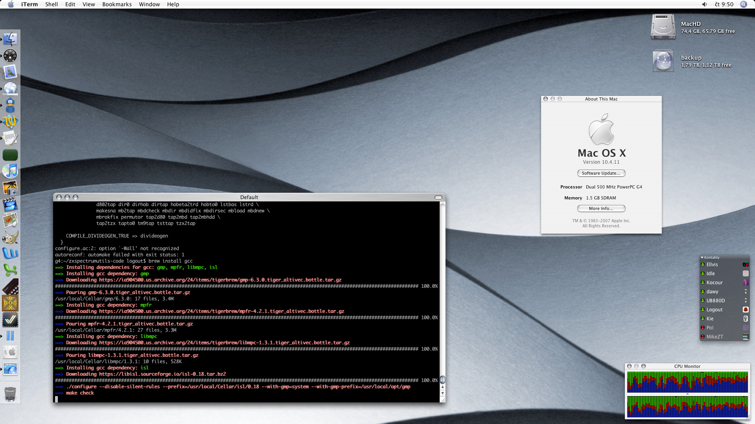
Task: Toggle the iTerm toolbar pill button
Action: pos(438,197)
